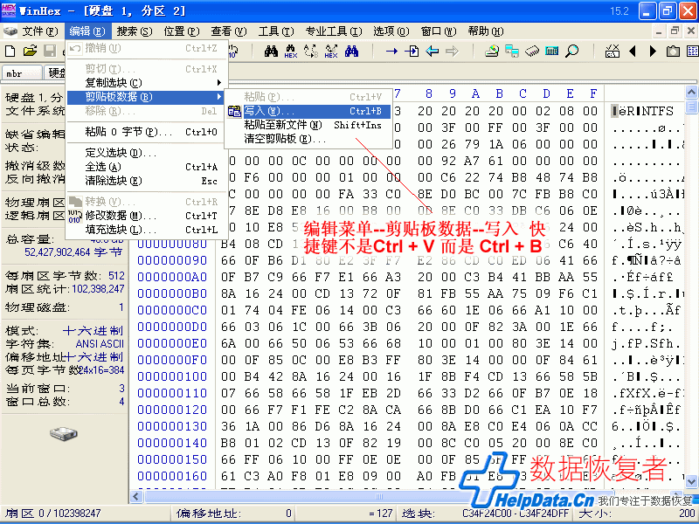Click the black right triangle icon
The width and height of the screenshot is (699, 524).
click(653, 52)
